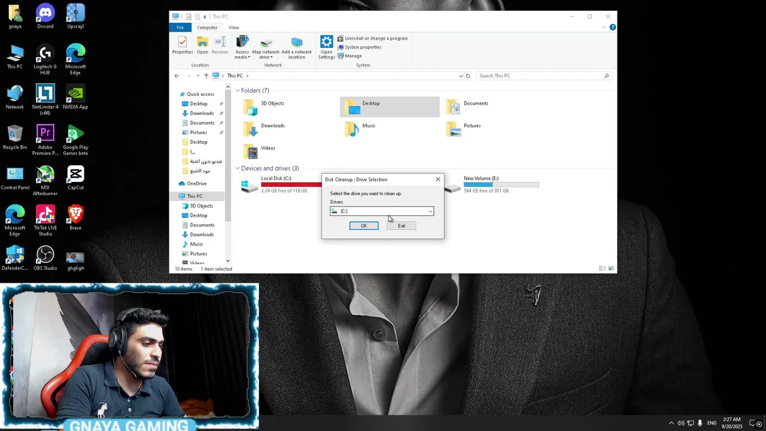Click the Properties ribbon icon
766x431 pixels.
tap(183, 45)
